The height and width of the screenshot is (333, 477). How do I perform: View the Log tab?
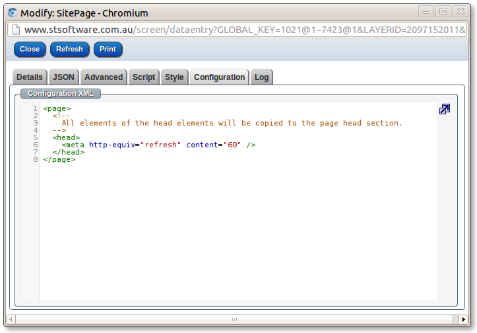(261, 77)
